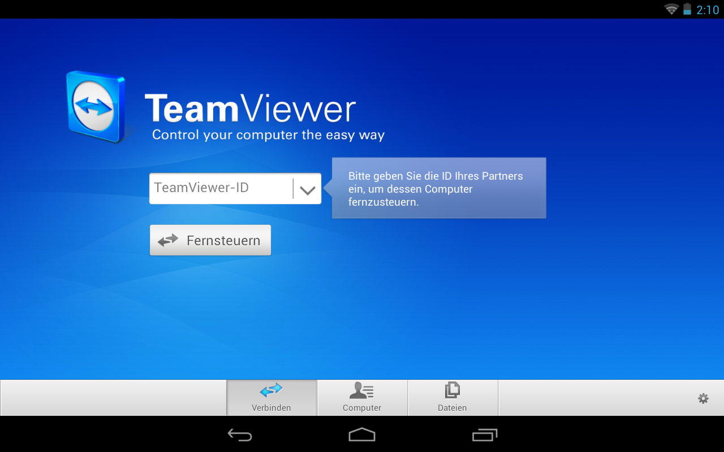Switch to the Computer tab
Viewport: 724px width, 452px height.
point(362,397)
